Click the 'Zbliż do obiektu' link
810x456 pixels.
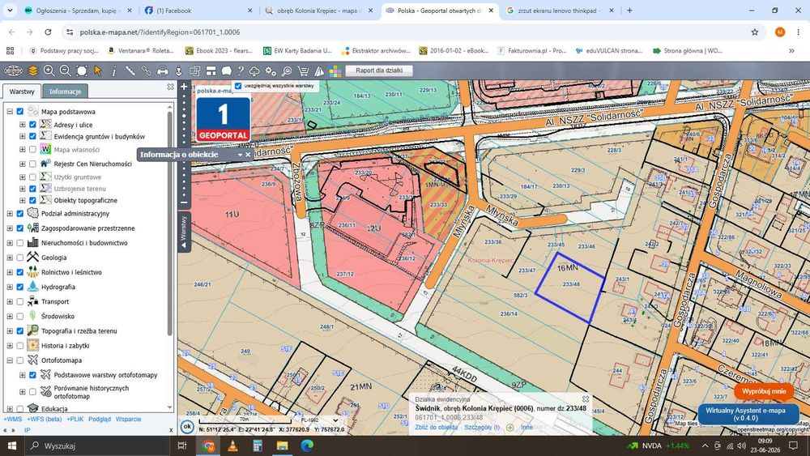pyautogui.click(x=436, y=427)
